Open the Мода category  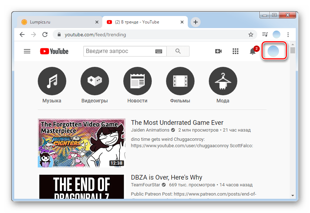pos(223,81)
